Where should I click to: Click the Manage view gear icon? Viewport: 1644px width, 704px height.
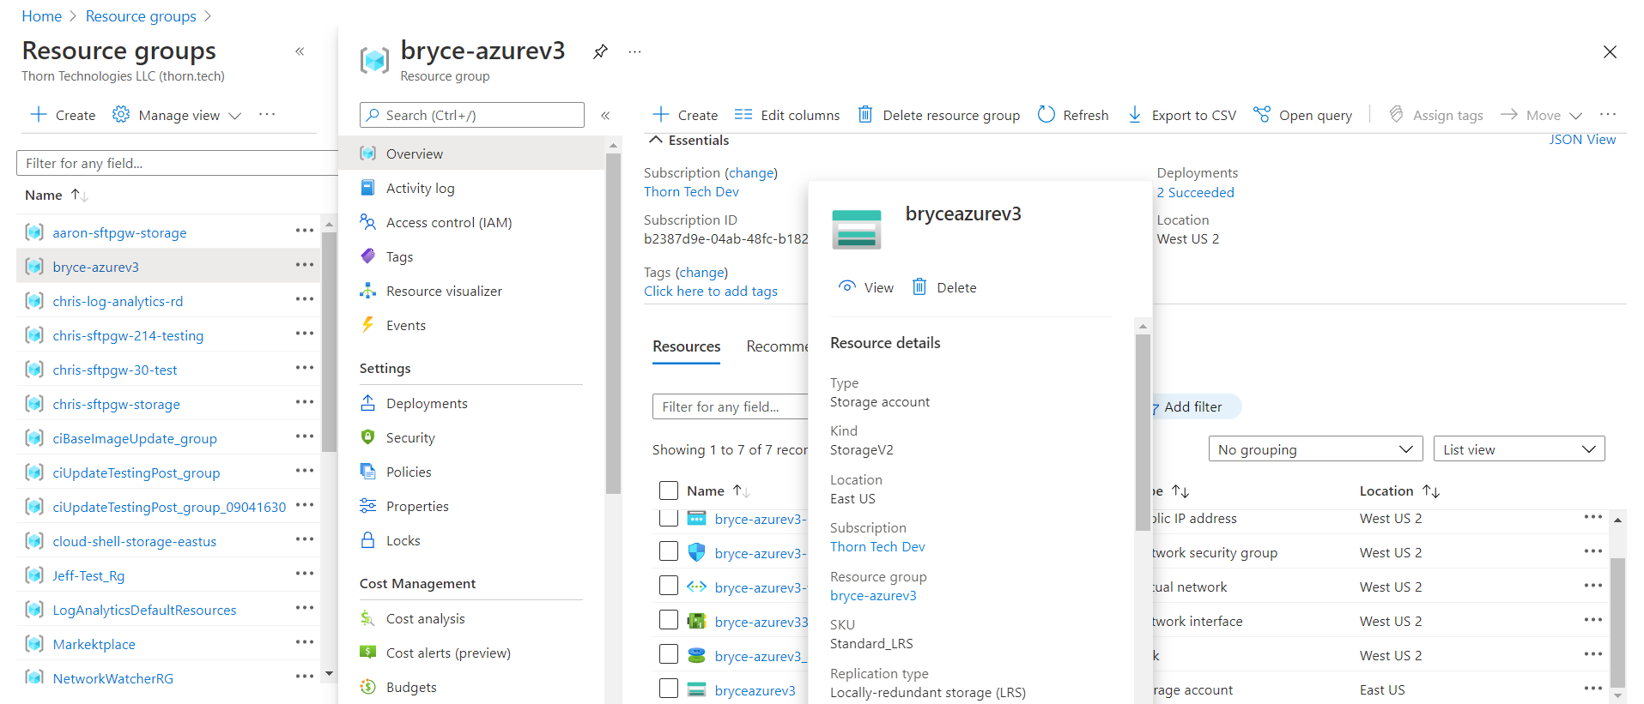coord(121,114)
